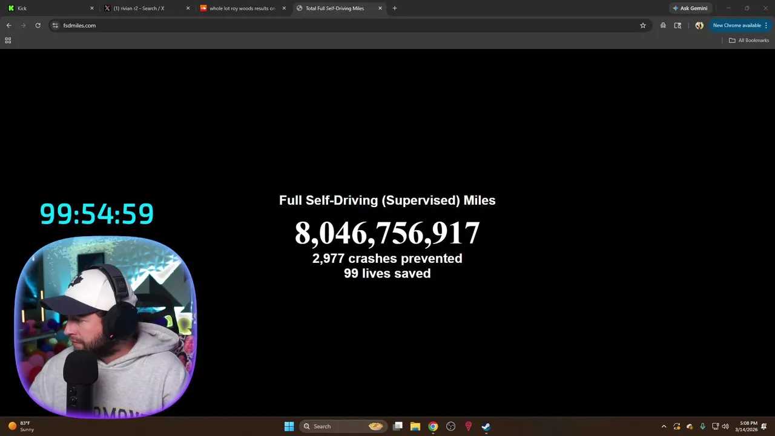Close the rivian r2 Search / X tab
This screenshot has width=775, height=436.
point(188,8)
